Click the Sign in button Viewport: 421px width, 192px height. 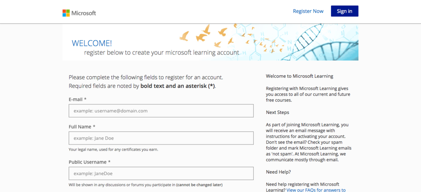tap(345, 11)
